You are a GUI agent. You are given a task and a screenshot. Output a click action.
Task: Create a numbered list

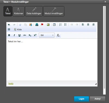point(60,24)
